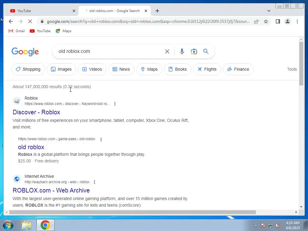
Task: Open the old roblox result link
Action: 31,147
